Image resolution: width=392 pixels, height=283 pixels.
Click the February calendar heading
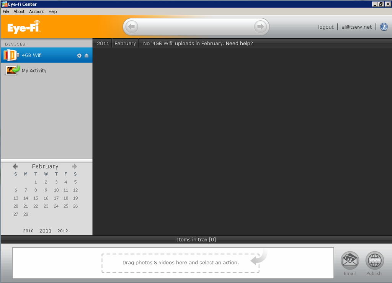45,166
